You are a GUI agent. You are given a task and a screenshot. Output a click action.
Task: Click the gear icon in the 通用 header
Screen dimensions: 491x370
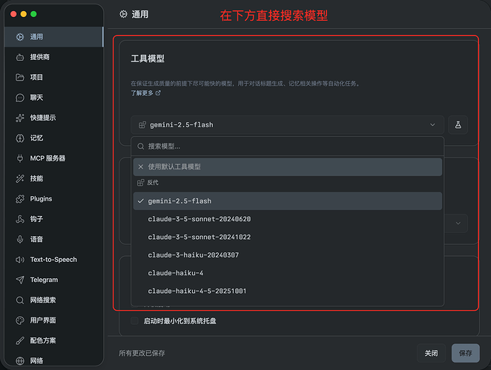(123, 14)
